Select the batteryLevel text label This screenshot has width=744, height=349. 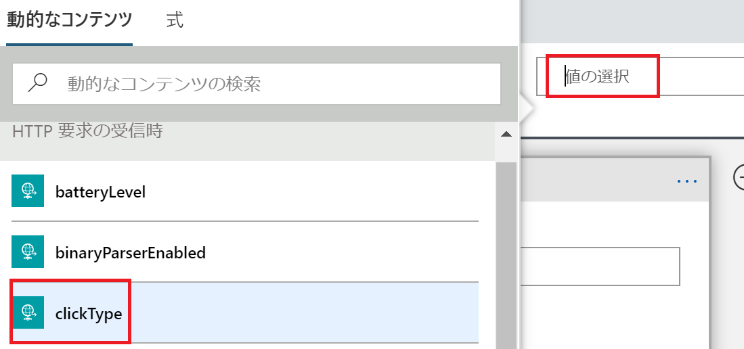(x=100, y=192)
